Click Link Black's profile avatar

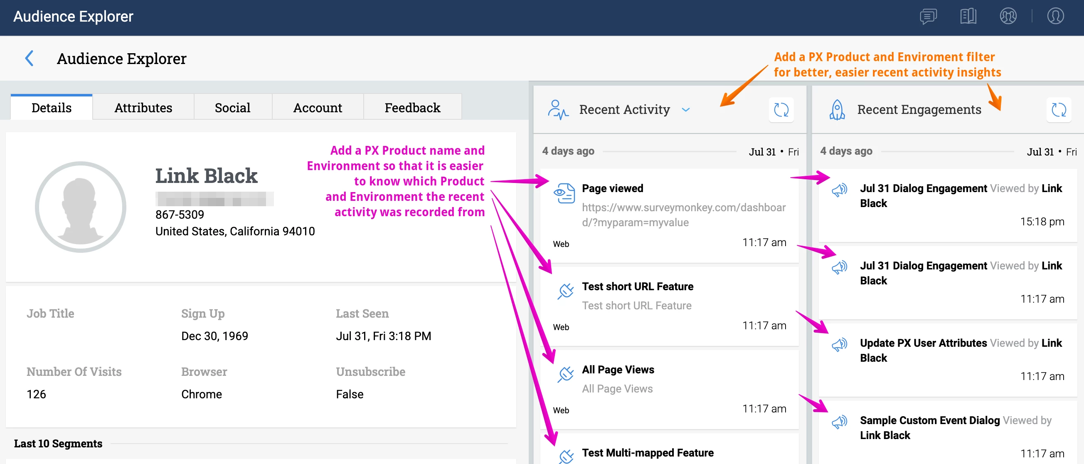pyautogui.click(x=80, y=207)
